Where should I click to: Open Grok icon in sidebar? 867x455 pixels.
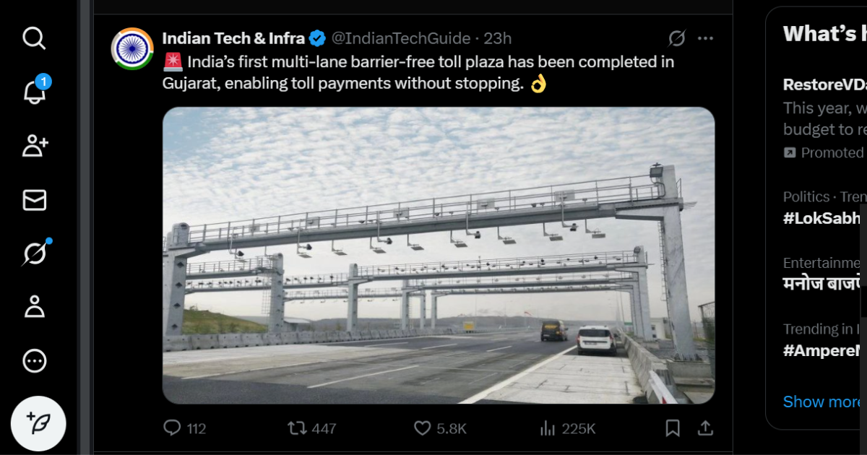34,253
